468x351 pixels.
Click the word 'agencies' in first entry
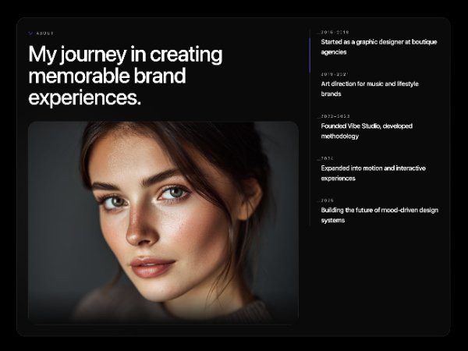[x=334, y=52]
